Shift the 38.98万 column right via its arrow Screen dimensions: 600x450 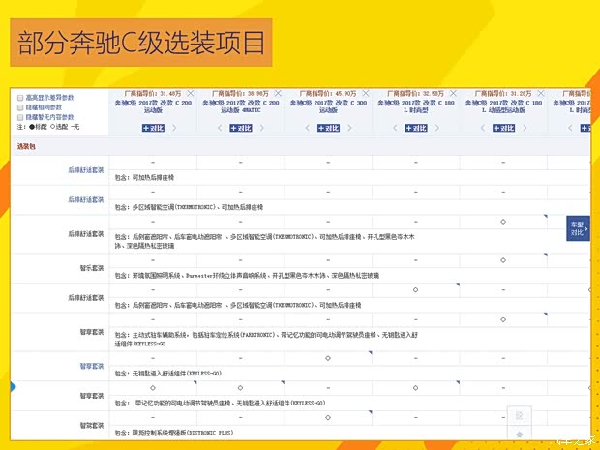click(262, 128)
